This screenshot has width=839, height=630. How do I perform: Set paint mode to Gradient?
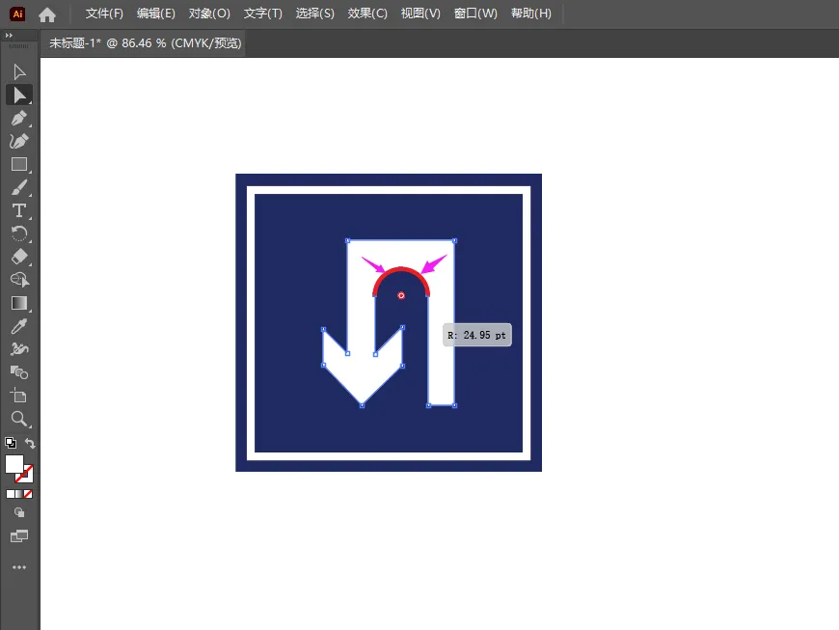[19, 494]
